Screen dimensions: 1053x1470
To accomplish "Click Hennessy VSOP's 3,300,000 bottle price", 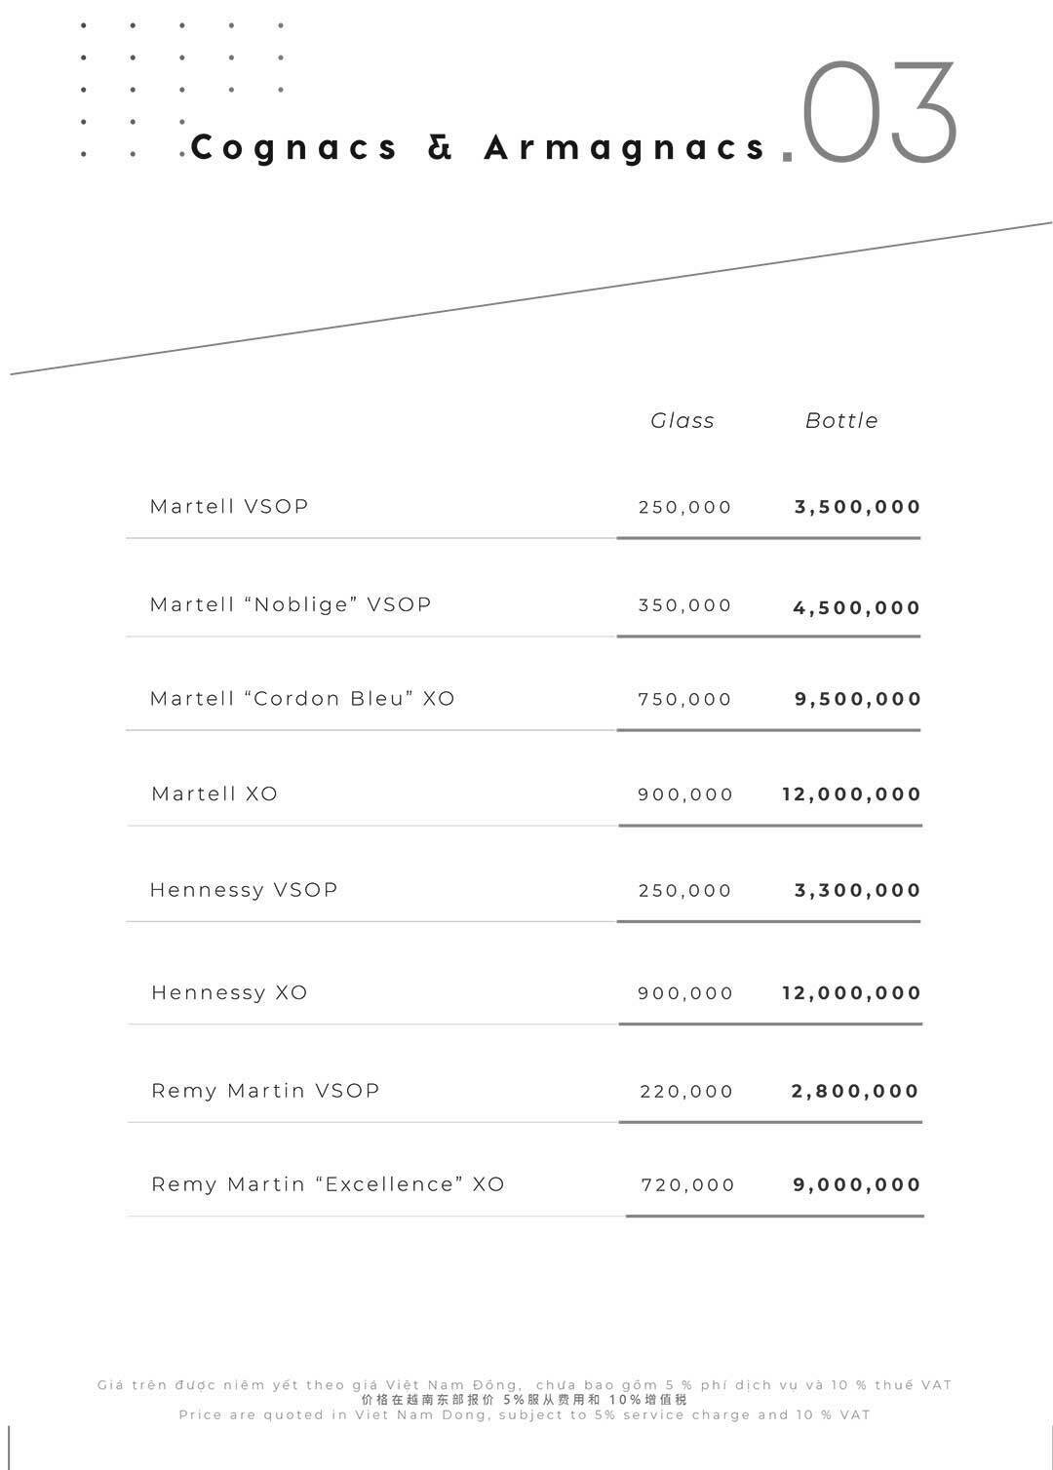I will click(x=858, y=890).
